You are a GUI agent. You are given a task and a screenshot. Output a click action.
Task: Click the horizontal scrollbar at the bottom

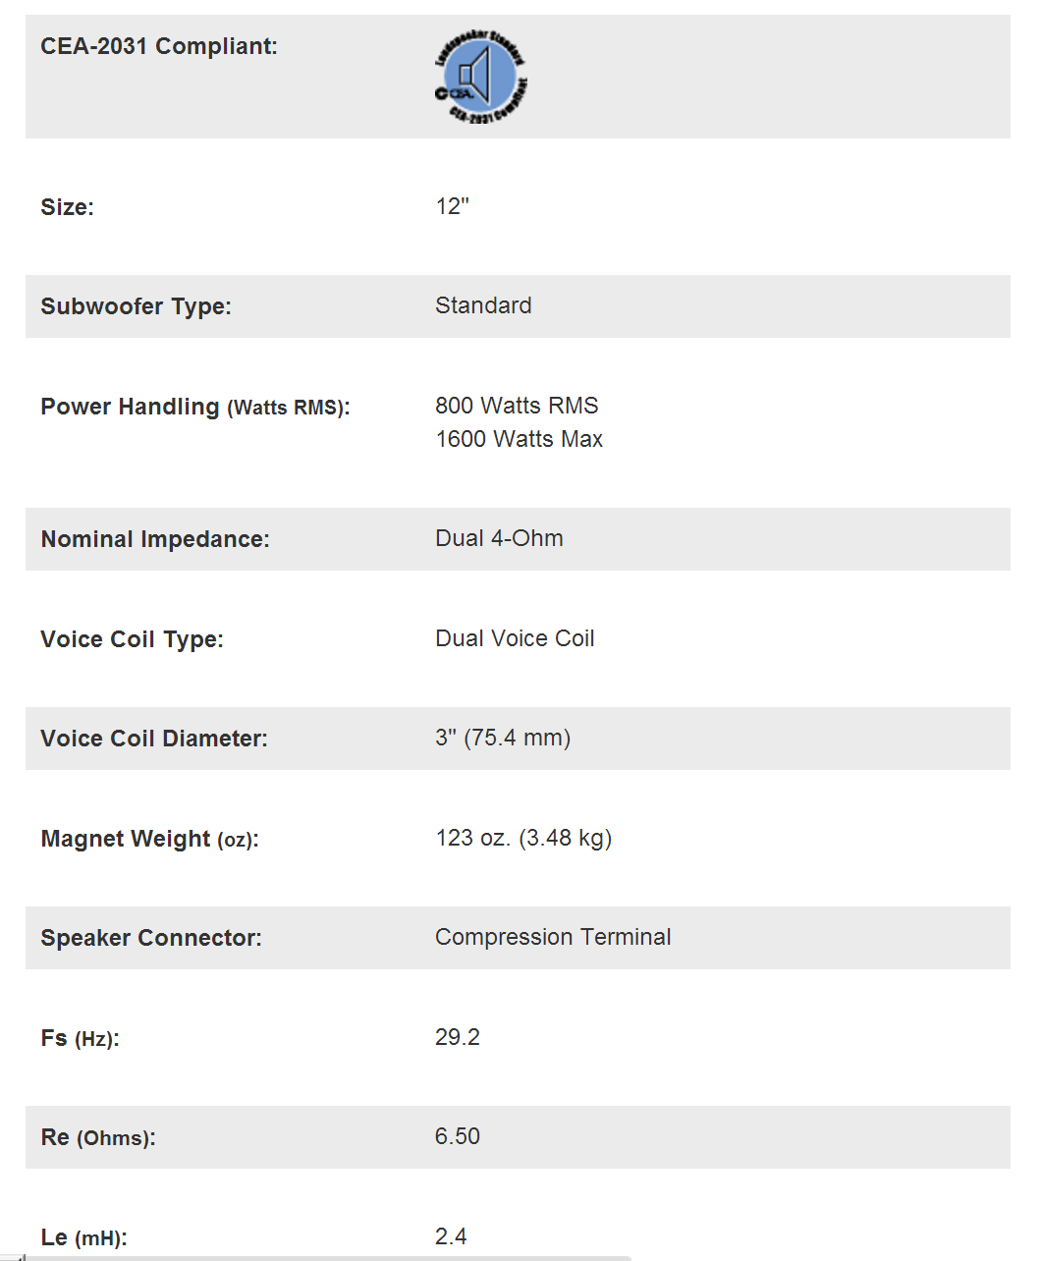[324, 1257]
